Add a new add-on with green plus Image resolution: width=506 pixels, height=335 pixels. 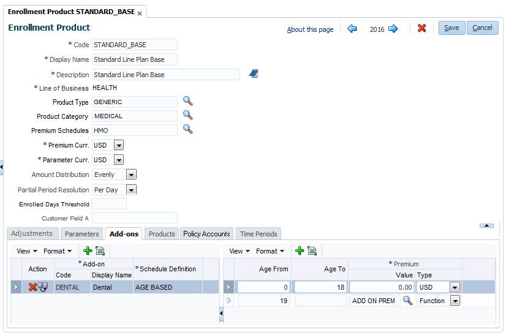click(x=88, y=250)
